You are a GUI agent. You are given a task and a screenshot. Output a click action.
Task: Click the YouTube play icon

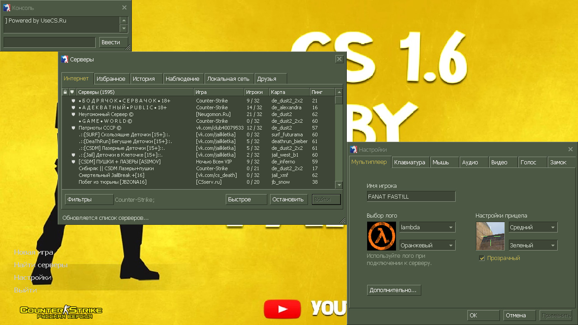point(283,309)
